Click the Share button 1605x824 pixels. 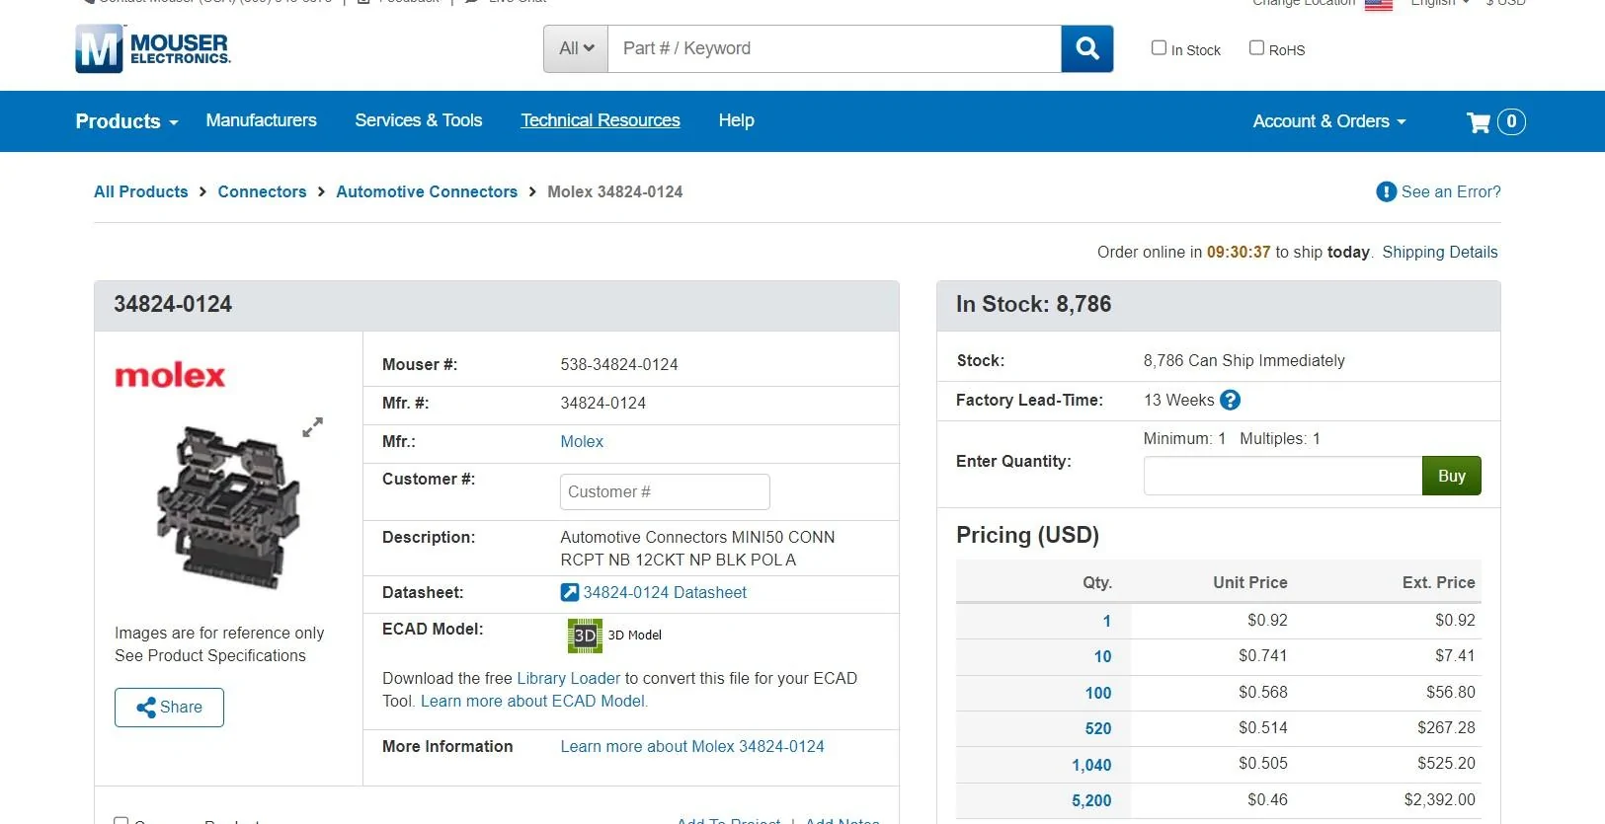point(169,708)
